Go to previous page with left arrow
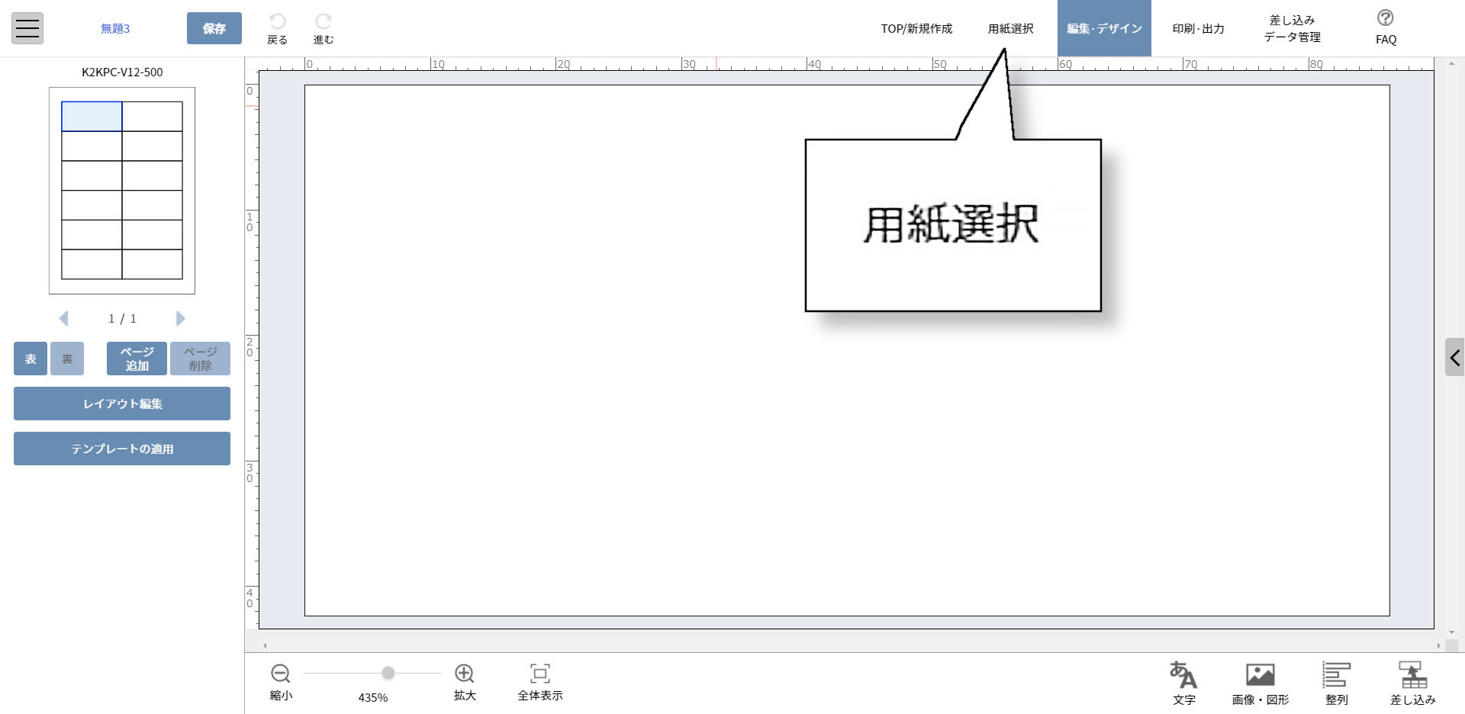Screen dimensions: 1465x714 (64, 319)
